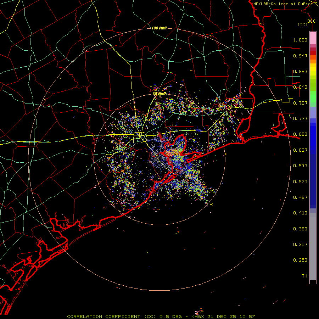Click the 1.000 value on the color scale
This screenshot has width=319, height=319.
tap(300, 40)
